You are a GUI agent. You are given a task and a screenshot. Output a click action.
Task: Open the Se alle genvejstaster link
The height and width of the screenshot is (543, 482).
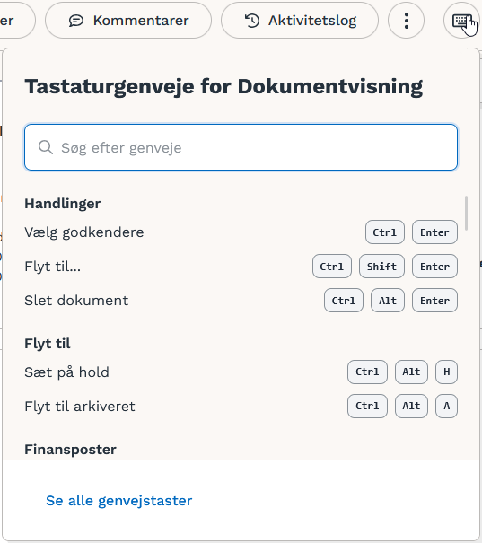[x=118, y=501]
